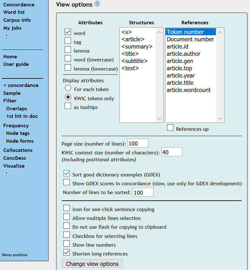Screen dimensions: 250x270
Task: Open Sample in sidebar
Action: pyautogui.click(x=12, y=93)
